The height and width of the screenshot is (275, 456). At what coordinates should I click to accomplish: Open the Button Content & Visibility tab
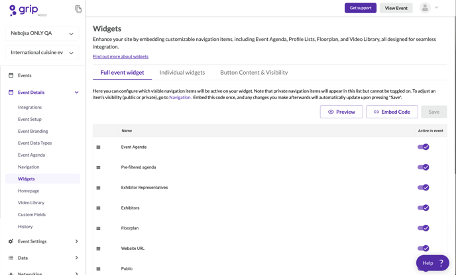tap(254, 73)
